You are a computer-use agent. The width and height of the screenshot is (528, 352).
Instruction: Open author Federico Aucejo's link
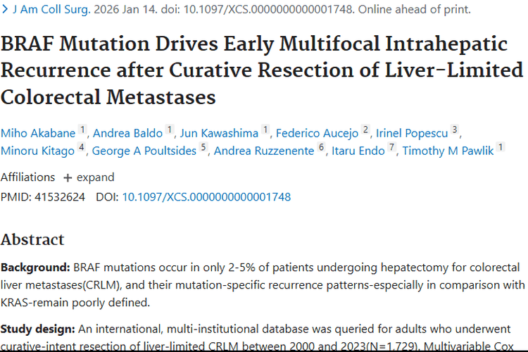click(318, 132)
